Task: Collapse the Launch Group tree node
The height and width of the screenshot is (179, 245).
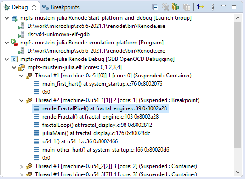Action: 6,18
